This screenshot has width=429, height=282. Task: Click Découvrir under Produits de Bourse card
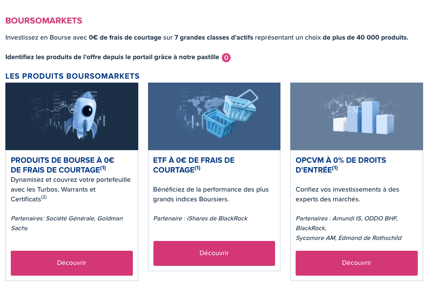[x=72, y=263]
